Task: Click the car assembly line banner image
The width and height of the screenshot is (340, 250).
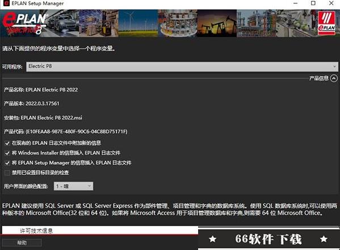Action: pos(63,23)
